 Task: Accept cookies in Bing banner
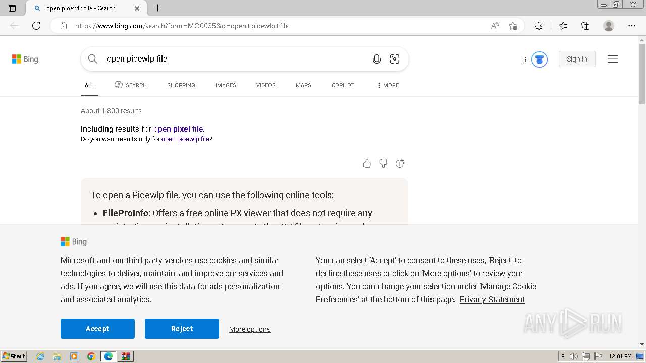click(x=97, y=329)
